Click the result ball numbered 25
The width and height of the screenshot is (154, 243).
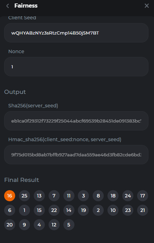coord(24,196)
